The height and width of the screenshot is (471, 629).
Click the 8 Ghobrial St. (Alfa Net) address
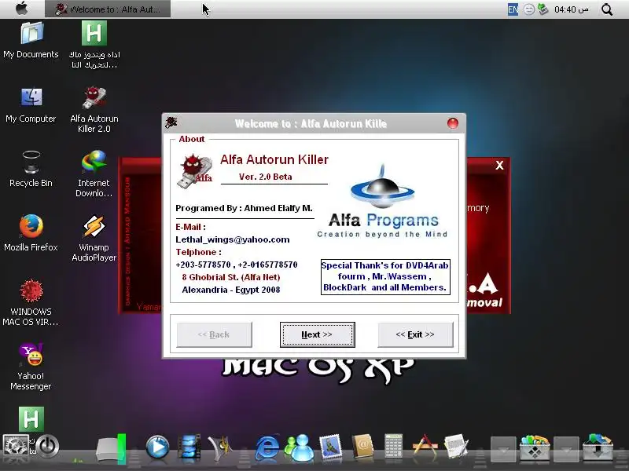(x=231, y=277)
